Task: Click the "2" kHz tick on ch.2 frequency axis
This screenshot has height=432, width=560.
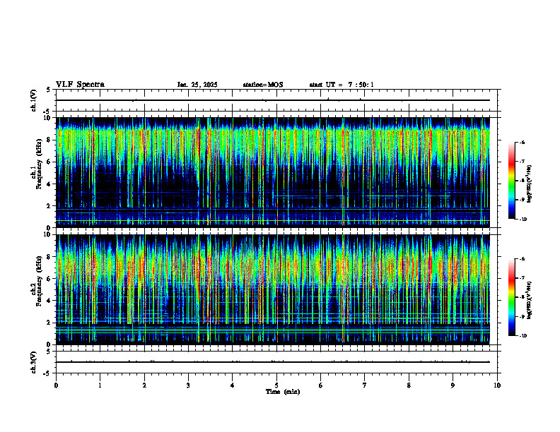Action: tap(50, 323)
